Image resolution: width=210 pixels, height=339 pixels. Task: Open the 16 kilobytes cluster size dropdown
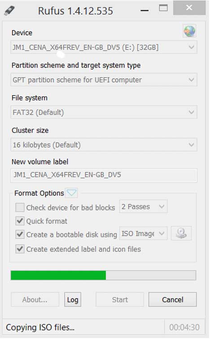104,145
